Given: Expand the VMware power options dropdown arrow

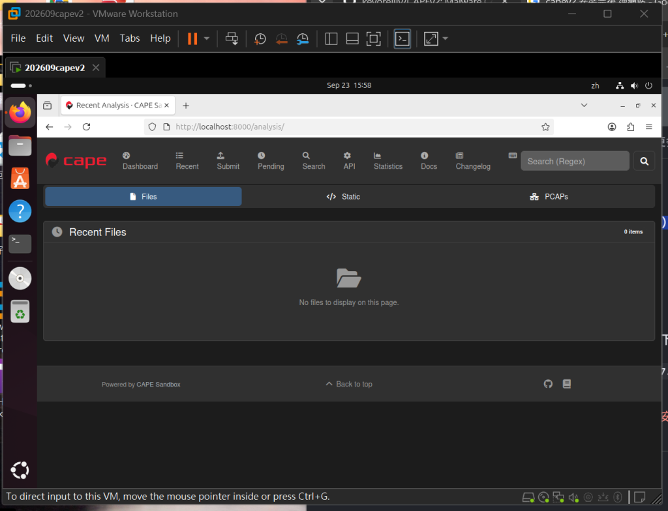Looking at the screenshot, I should pyautogui.click(x=207, y=38).
